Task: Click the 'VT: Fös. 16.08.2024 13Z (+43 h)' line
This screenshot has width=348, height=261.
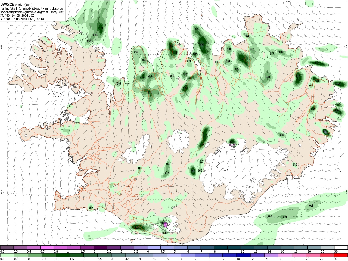Action: pos(22,19)
